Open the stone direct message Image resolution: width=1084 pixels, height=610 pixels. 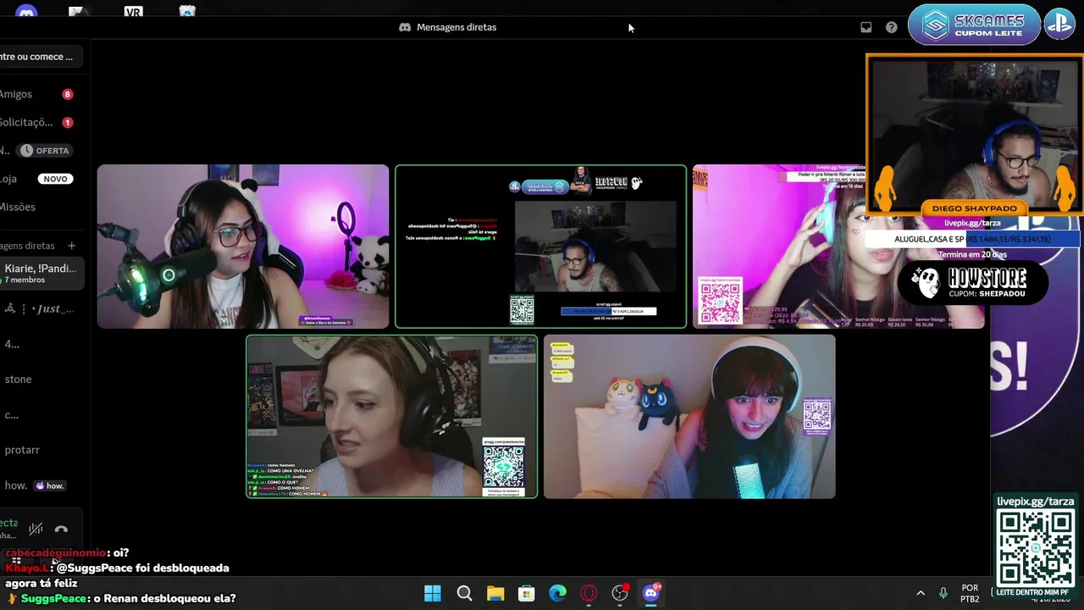click(41, 379)
